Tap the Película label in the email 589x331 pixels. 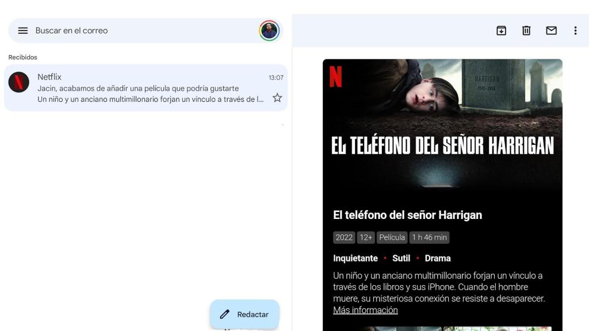pos(392,237)
